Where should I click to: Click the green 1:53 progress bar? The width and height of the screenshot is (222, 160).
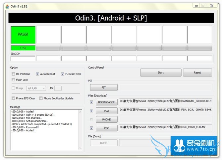point(23,48)
